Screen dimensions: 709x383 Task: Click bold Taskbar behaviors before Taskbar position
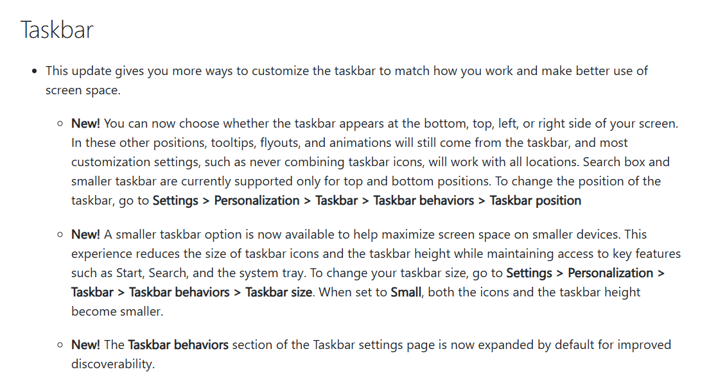[424, 201]
